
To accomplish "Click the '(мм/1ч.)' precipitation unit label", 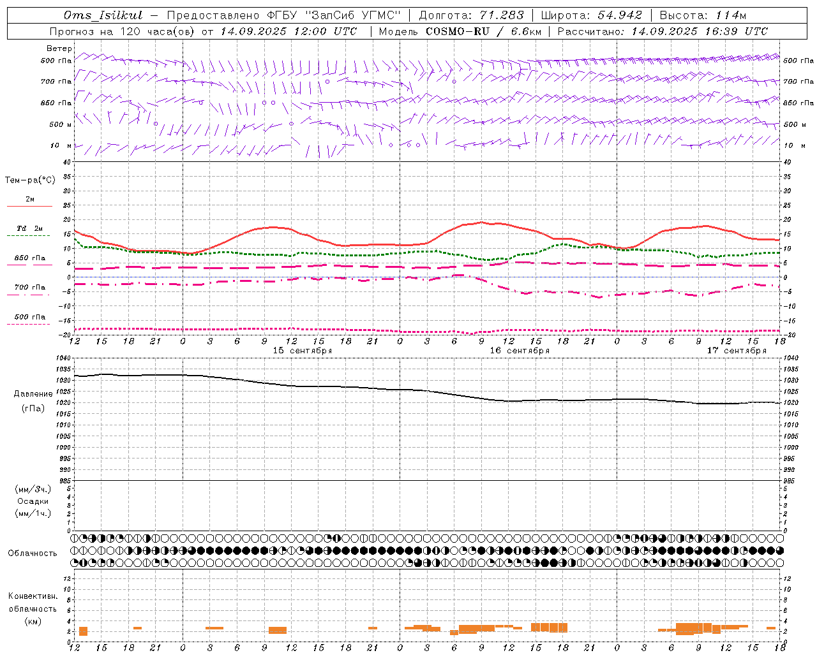I will [33, 513].
